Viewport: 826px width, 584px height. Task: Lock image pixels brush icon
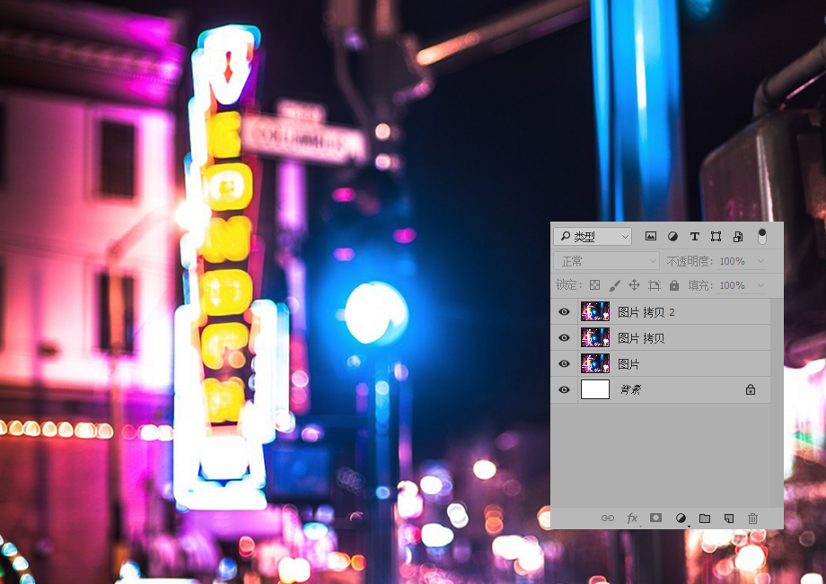pos(614,285)
